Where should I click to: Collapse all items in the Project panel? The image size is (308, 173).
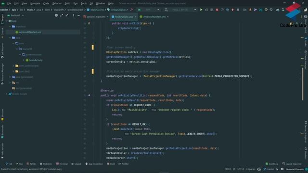(x=67, y=15)
